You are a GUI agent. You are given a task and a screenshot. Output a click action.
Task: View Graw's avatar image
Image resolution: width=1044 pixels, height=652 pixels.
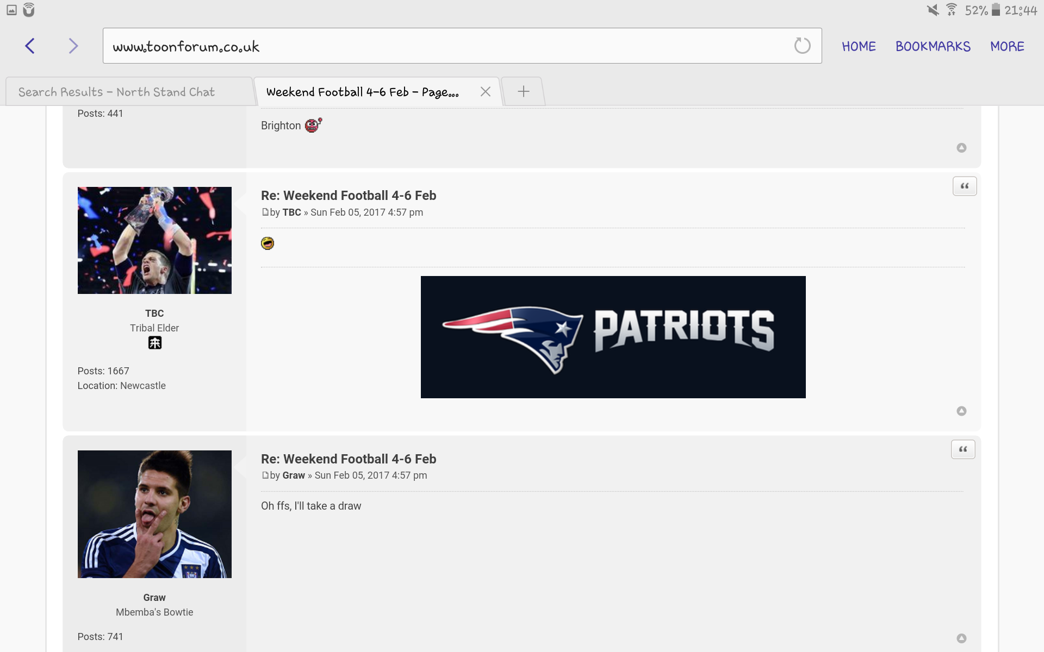154,514
